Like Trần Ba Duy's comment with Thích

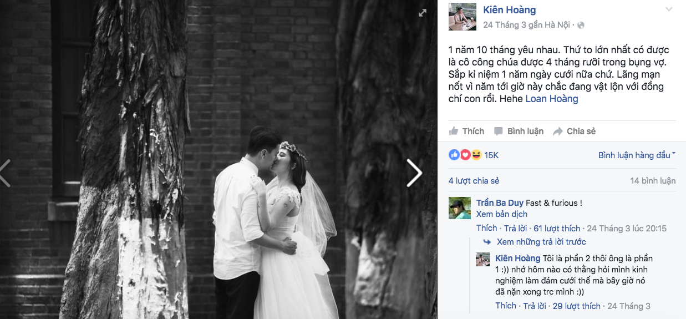486,228
